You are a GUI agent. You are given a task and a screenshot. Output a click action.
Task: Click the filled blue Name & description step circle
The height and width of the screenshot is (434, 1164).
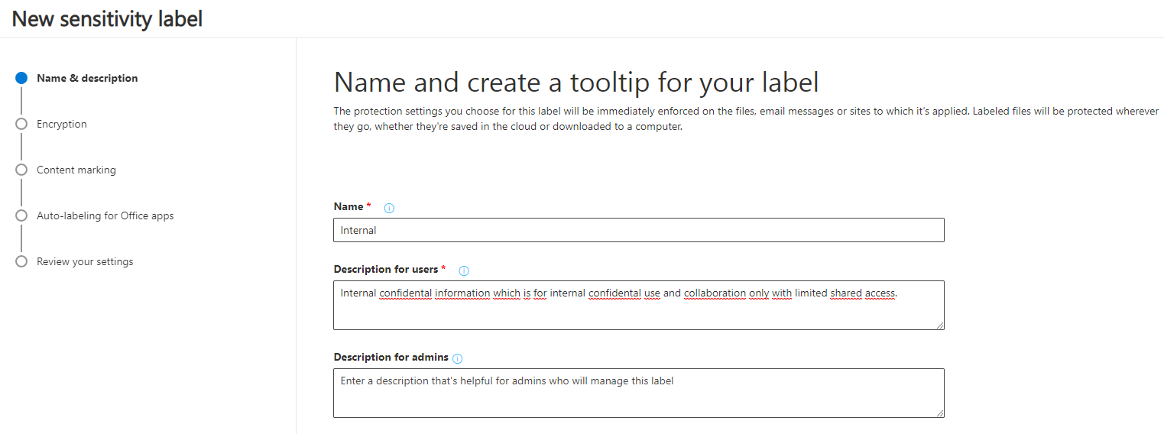coord(21,78)
